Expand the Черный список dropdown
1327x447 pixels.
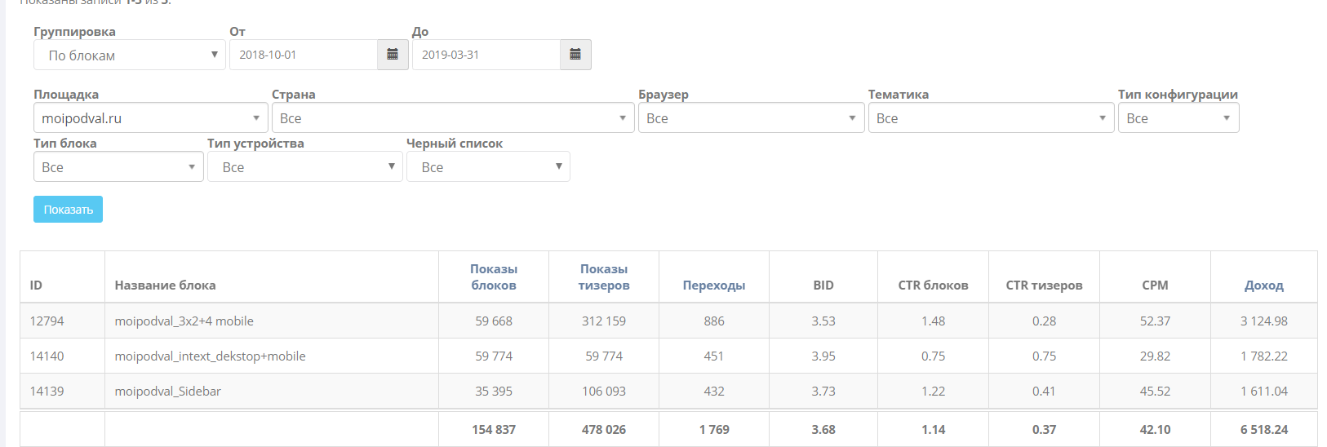pyautogui.click(x=487, y=167)
